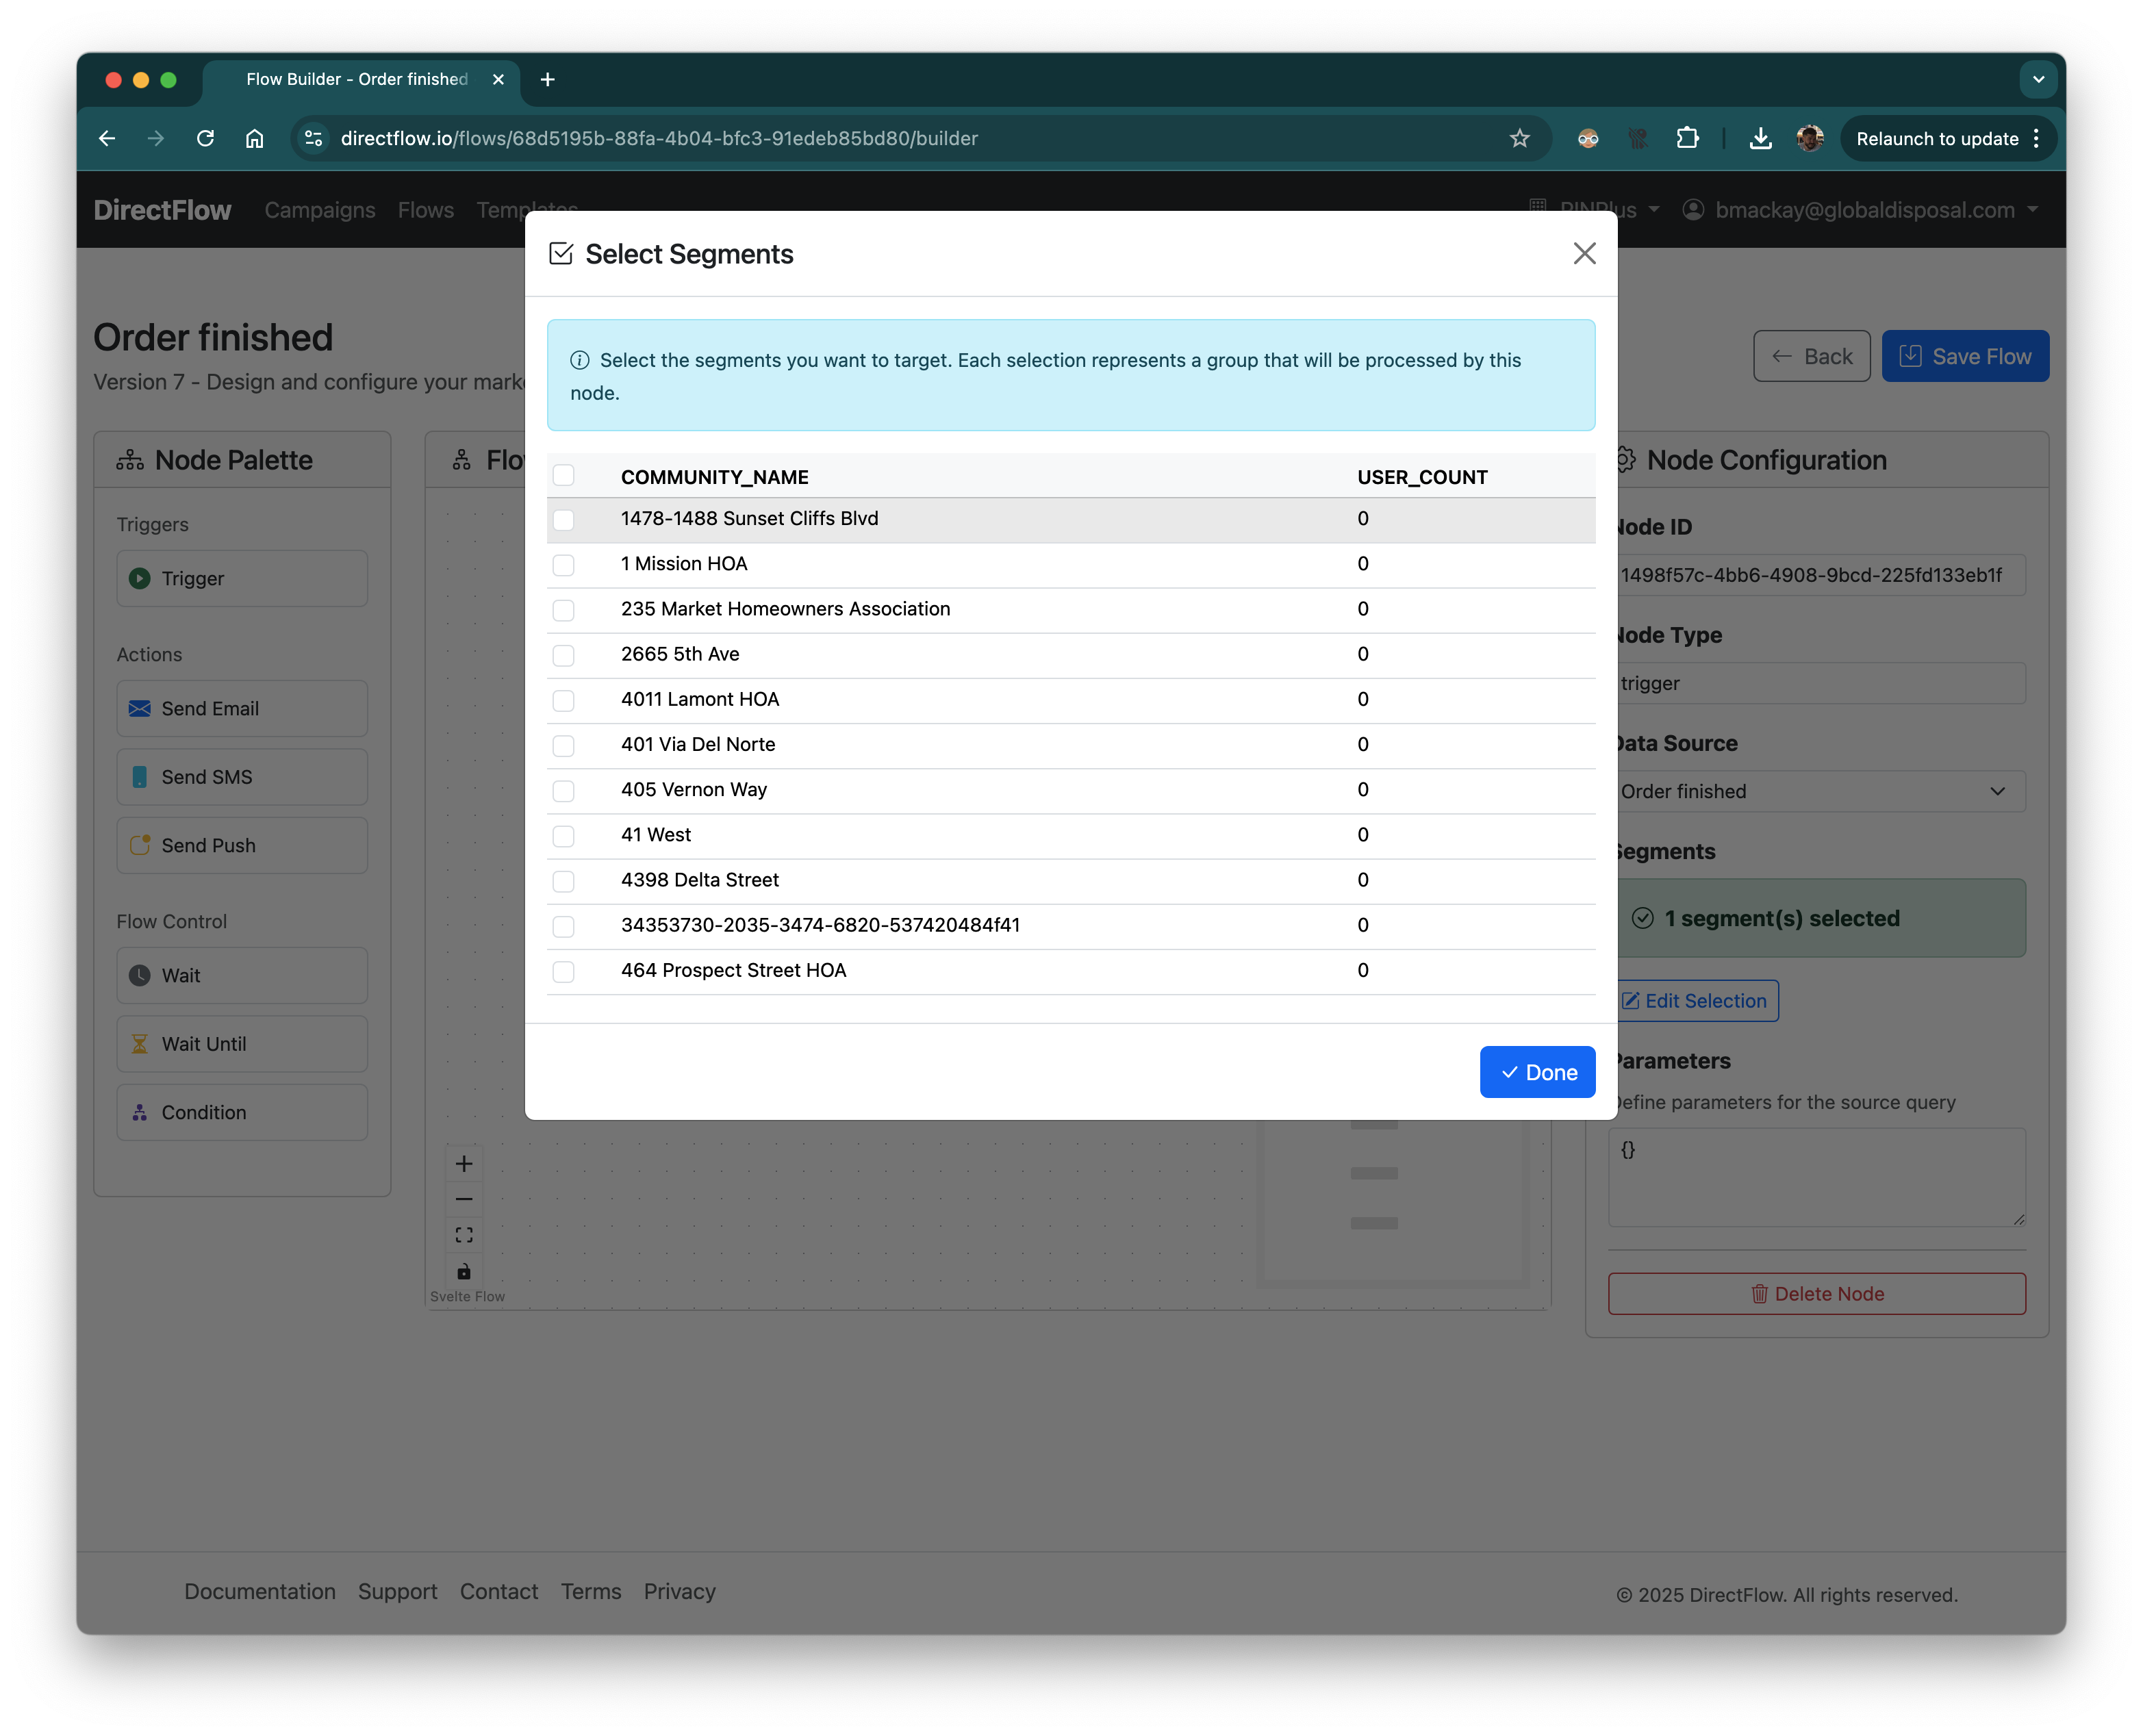2143x1736 pixels.
Task: Open the Campaigns nav item
Action: [320, 210]
